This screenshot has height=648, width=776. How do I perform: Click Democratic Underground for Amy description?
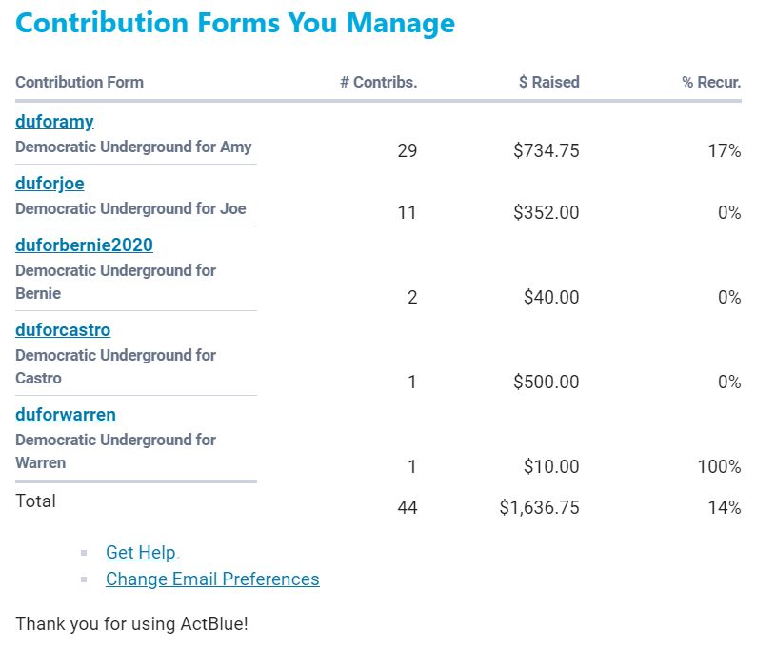point(133,147)
